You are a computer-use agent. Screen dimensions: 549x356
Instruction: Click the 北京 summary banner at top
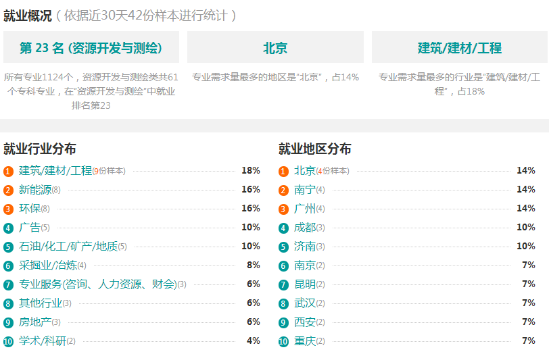point(275,47)
